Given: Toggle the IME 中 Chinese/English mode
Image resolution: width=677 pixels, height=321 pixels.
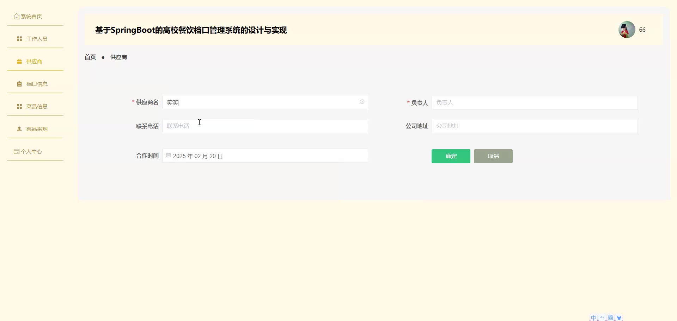Looking at the screenshot, I should click(x=594, y=318).
